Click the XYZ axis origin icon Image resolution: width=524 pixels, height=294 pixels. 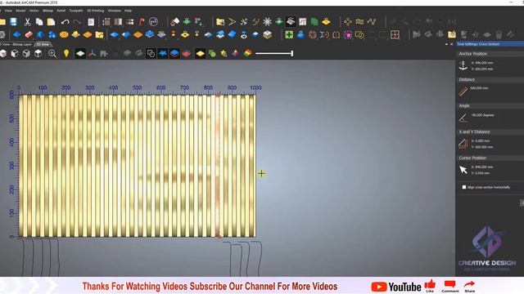click(x=93, y=53)
